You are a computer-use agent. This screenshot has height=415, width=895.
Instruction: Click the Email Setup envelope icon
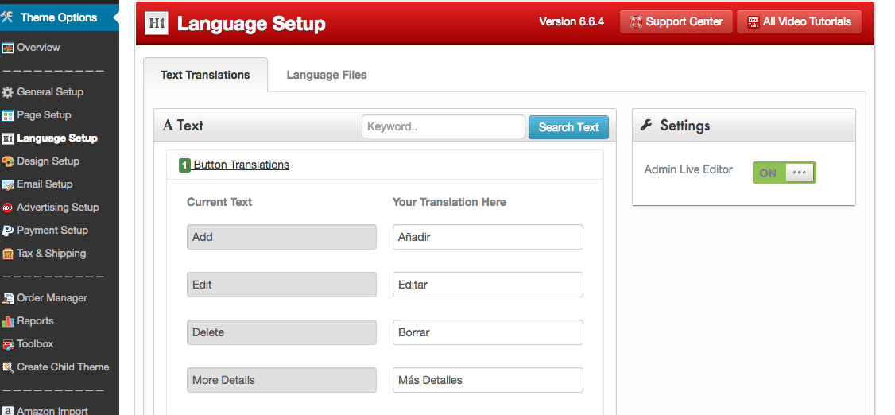coord(8,184)
